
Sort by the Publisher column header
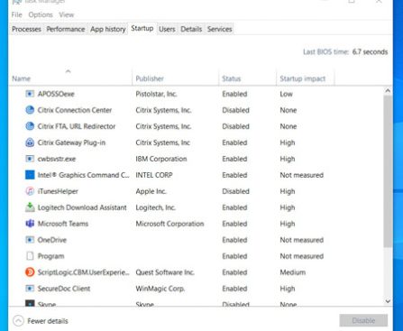click(x=150, y=78)
